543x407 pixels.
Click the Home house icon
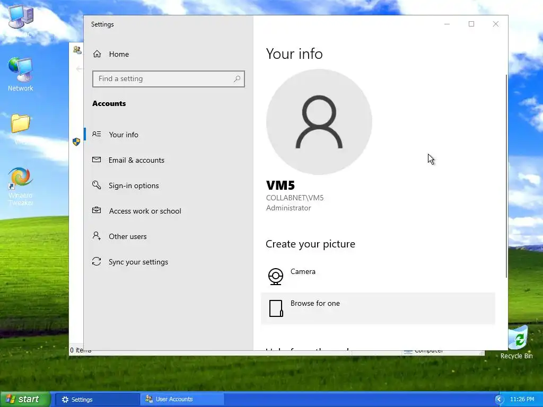tap(97, 54)
